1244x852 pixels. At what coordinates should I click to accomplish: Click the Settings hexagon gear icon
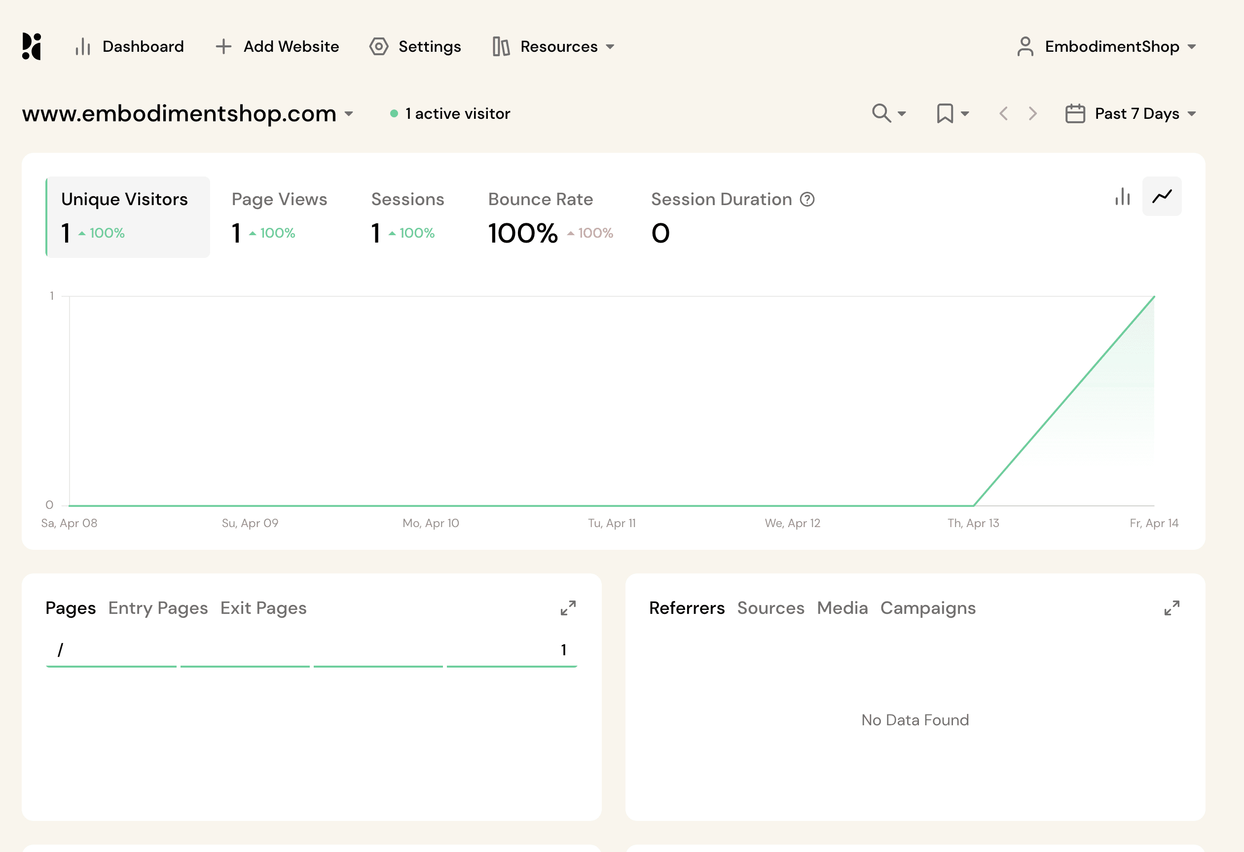click(378, 46)
